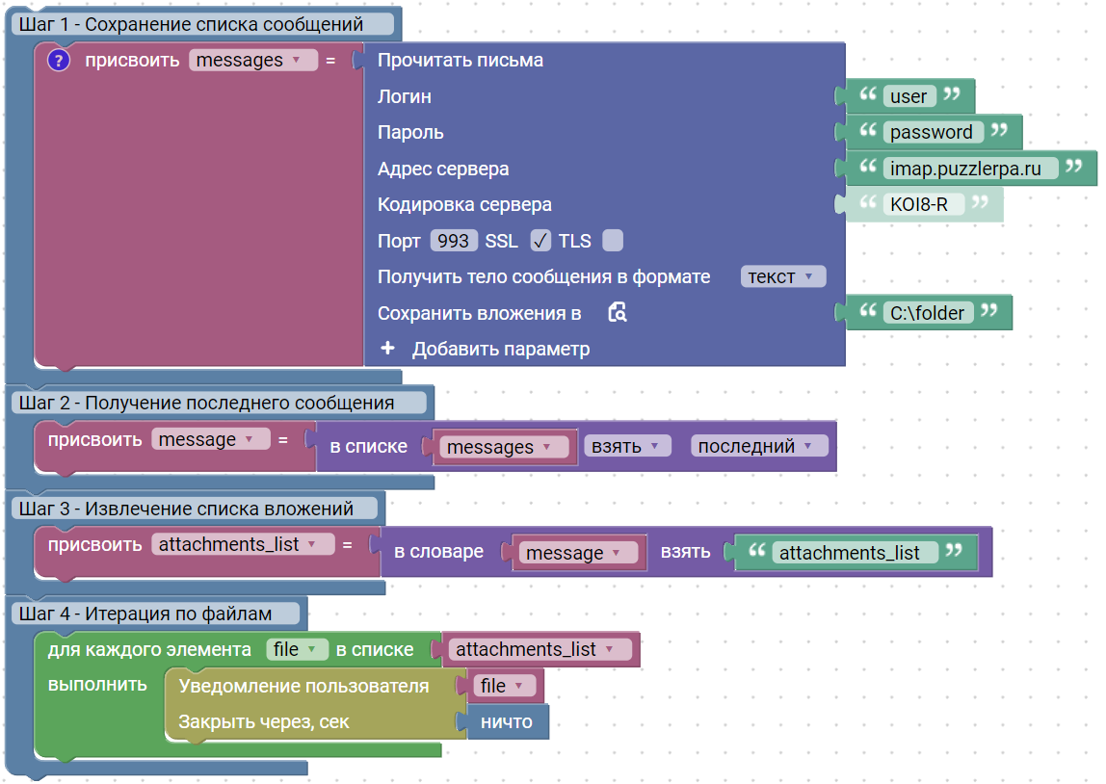Open the attachments_list dropdown in the loop header

(x=540, y=649)
